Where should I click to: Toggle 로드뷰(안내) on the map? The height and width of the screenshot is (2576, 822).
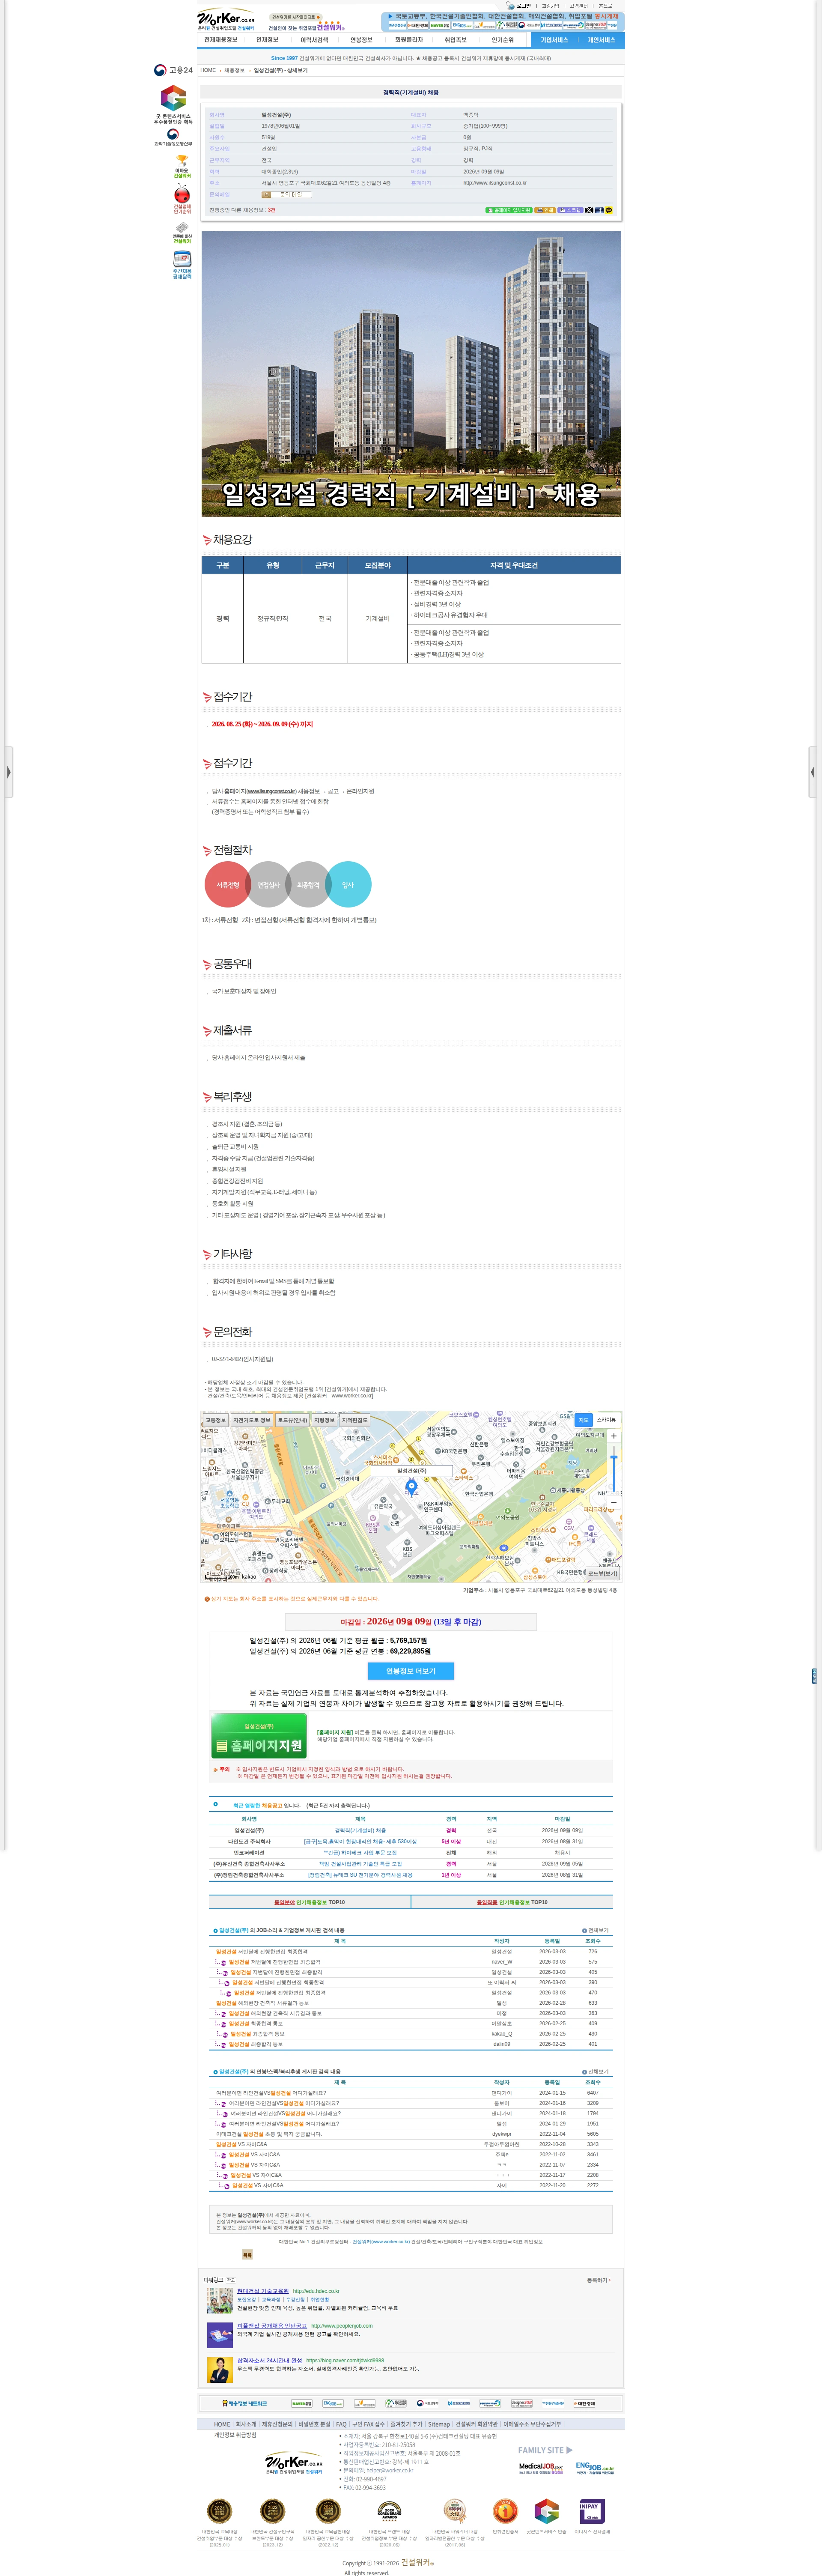point(293,1420)
